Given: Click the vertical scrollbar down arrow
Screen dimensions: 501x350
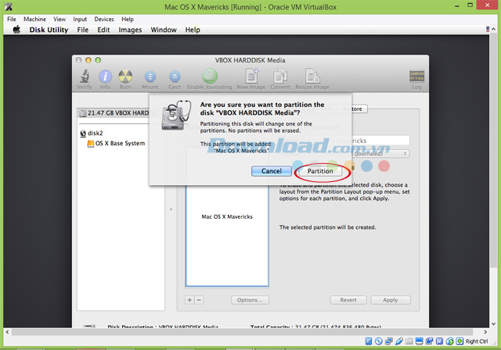Looking at the screenshot, I should pyautogui.click(x=494, y=324).
